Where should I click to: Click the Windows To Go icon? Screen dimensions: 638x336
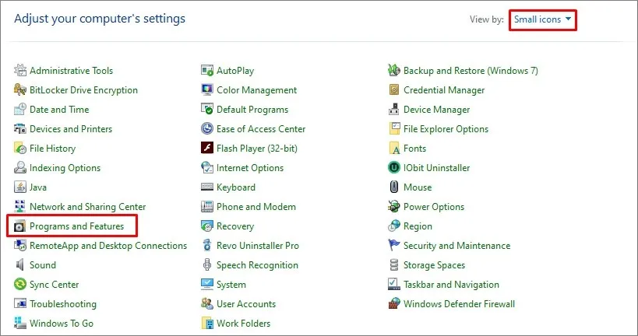(x=20, y=324)
